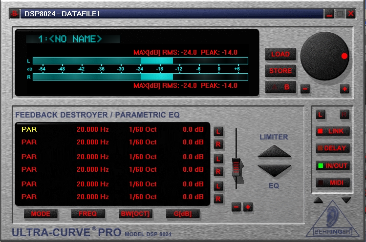Viewport: 366px width, 242px height.
Task: Click the Behringer ear logo
Action: click(x=332, y=219)
